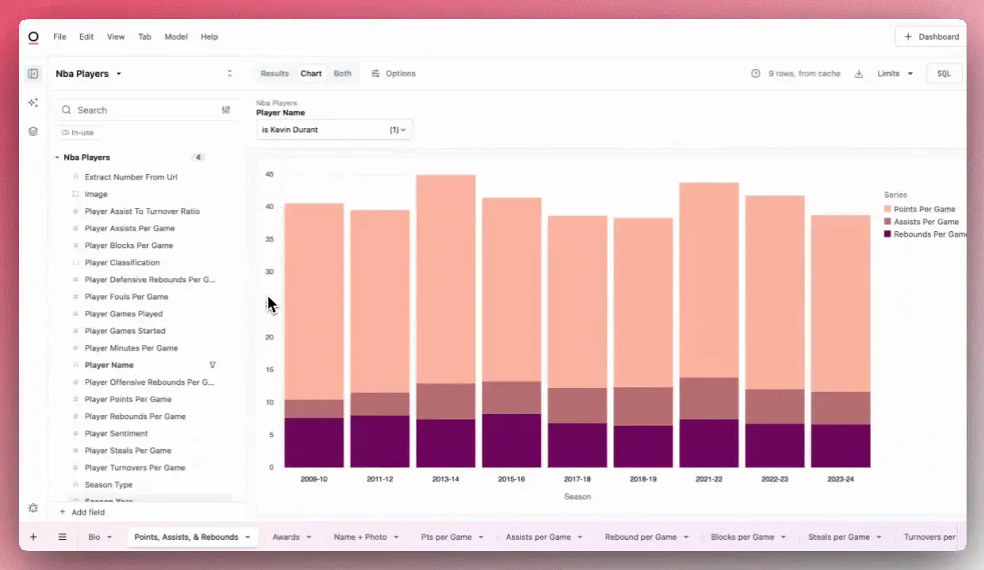The image size is (984, 570).
Task: Click the filter icon next to Player Name
Action: 212,365
